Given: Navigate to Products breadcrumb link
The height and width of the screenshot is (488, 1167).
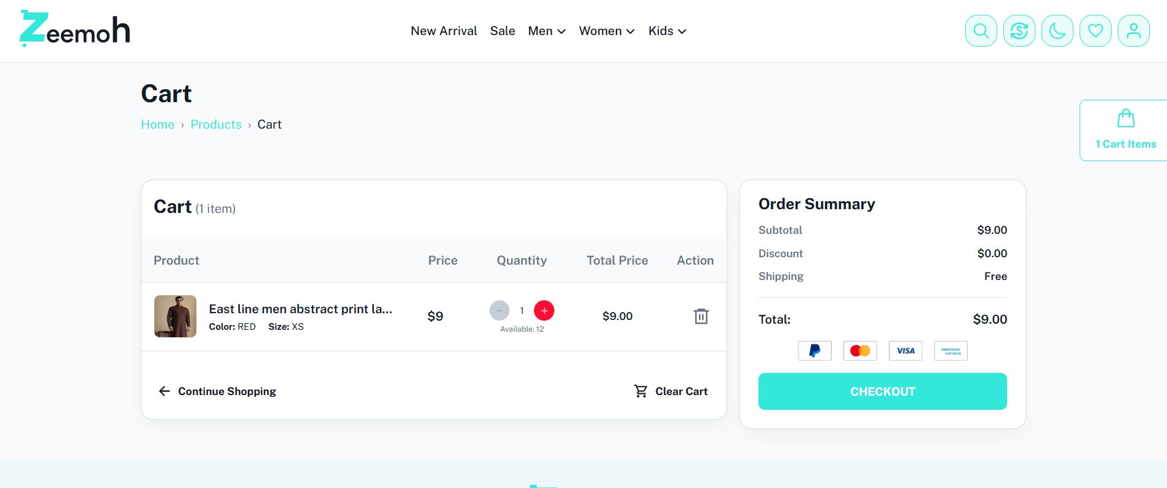Looking at the screenshot, I should click(216, 124).
